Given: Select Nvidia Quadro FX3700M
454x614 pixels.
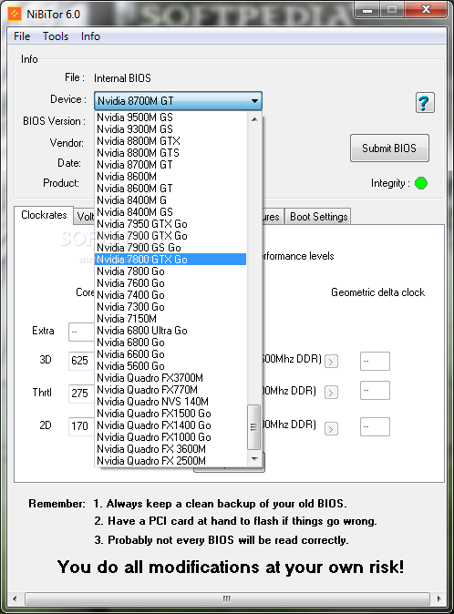Looking at the screenshot, I should click(170, 378).
